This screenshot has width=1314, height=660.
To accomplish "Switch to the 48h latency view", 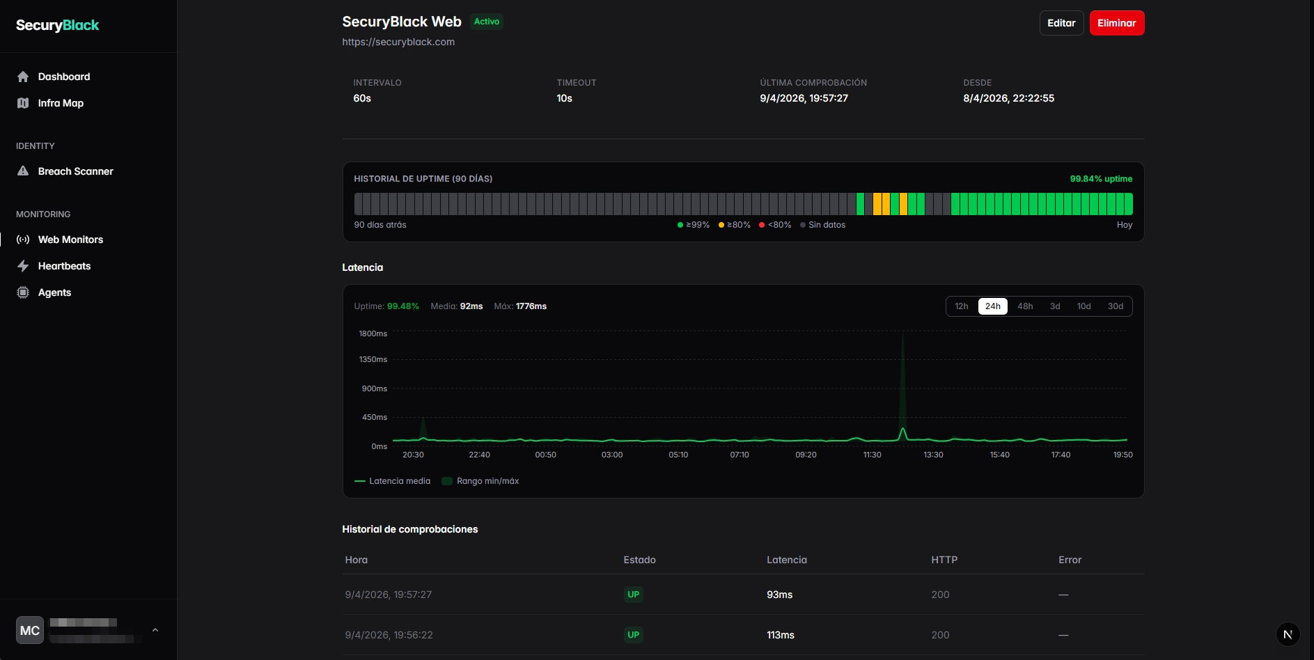I will (1025, 306).
